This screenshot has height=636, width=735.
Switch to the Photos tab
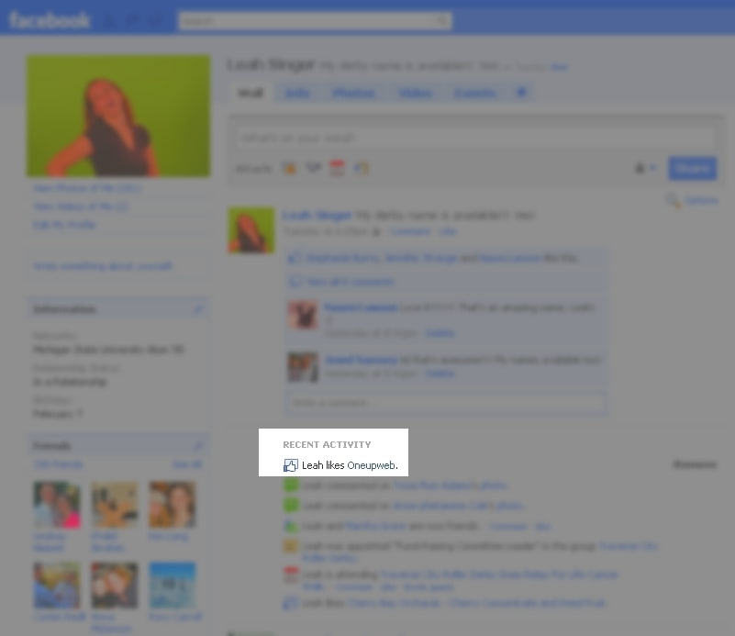(354, 93)
